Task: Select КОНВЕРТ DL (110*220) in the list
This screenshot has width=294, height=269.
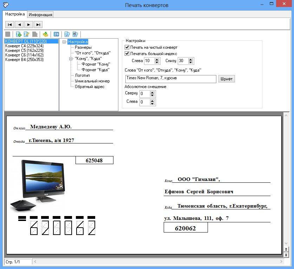Action: point(31,41)
